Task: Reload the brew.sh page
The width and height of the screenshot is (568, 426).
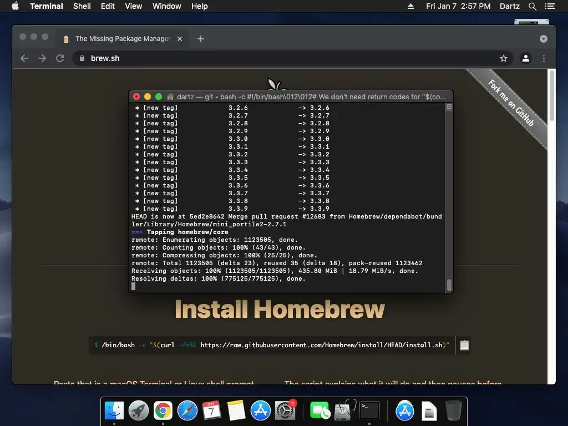Action: click(x=60, y=58)
